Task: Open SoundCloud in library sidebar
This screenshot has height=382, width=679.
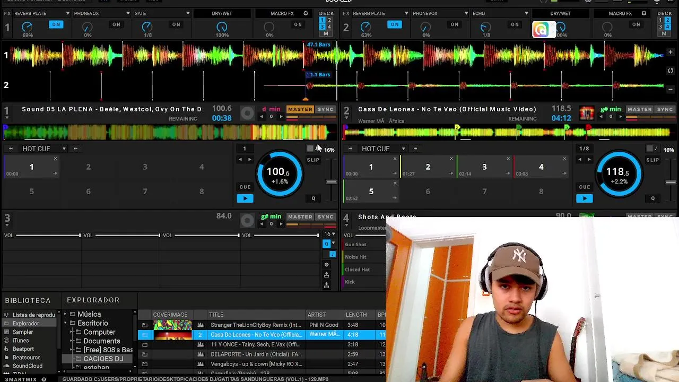Action: click(27, 366)
